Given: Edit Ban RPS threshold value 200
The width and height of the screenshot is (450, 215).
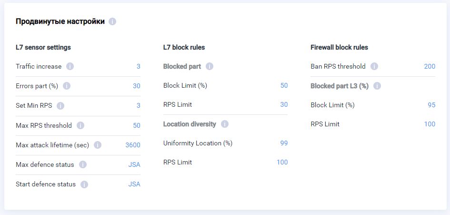Looking at the screenshot, I should click(429, 66).
